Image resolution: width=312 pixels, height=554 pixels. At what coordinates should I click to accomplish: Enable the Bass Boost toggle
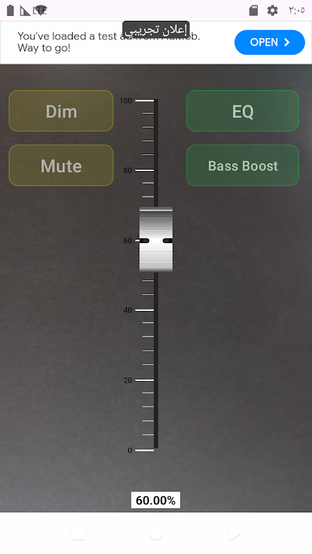pos(242,166)
